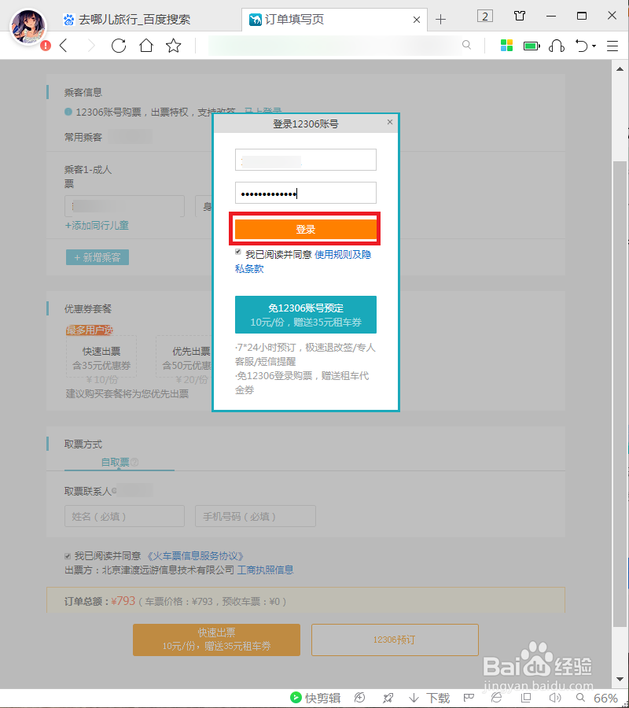Click the status bar rocket accelerator icon
Screen dimensions: 629x708
[x=388, y=698]
